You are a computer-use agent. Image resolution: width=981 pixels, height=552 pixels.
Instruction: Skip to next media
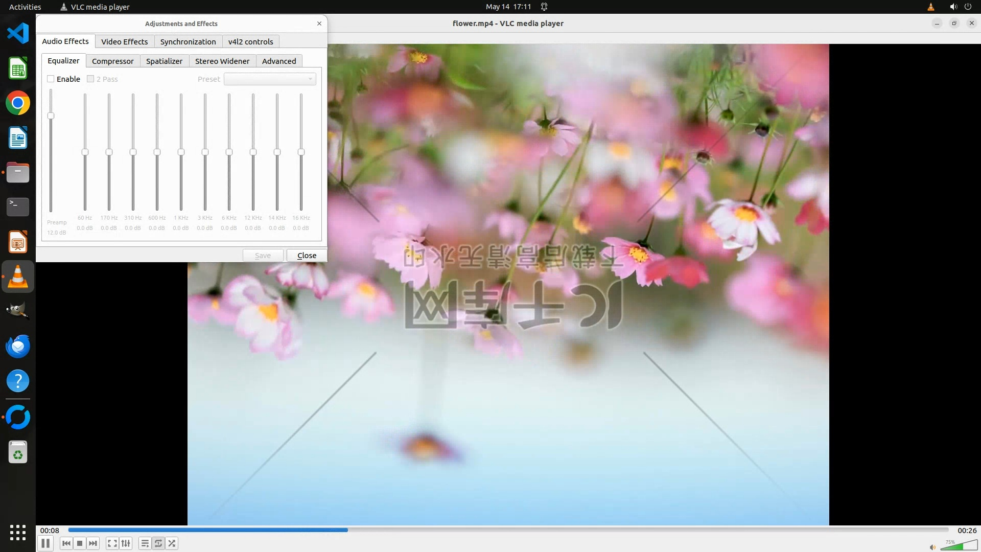click(93, 543)
